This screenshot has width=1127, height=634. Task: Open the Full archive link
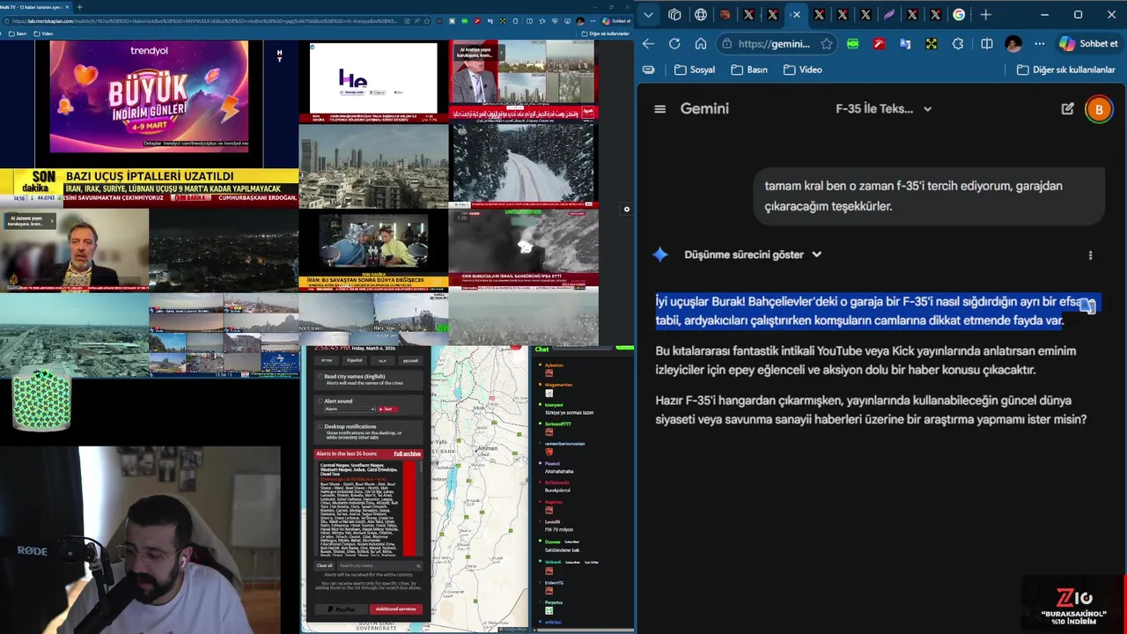pyautogui.click(x=407, y=453)
